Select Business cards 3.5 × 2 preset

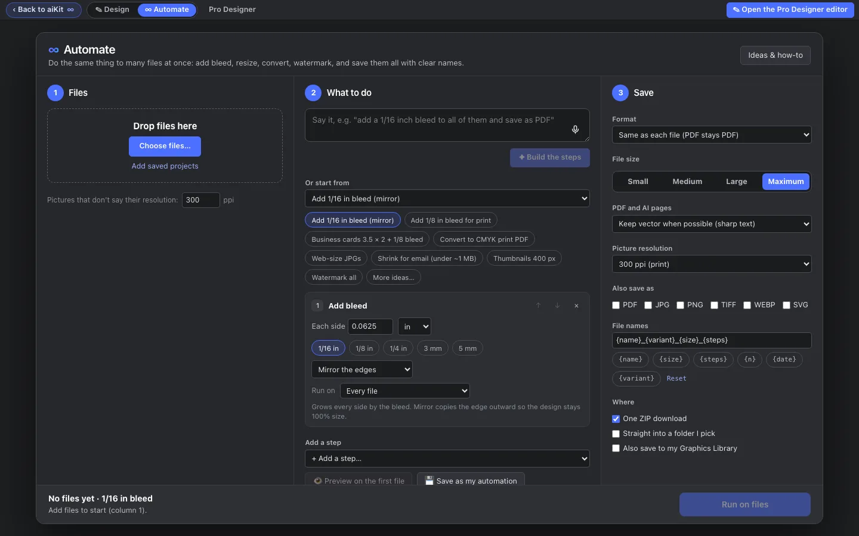click(x=367, y=239)
